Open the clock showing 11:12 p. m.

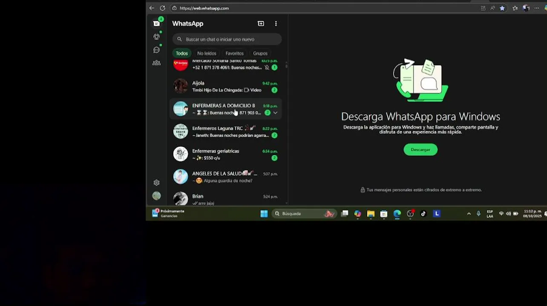(533, 214)
